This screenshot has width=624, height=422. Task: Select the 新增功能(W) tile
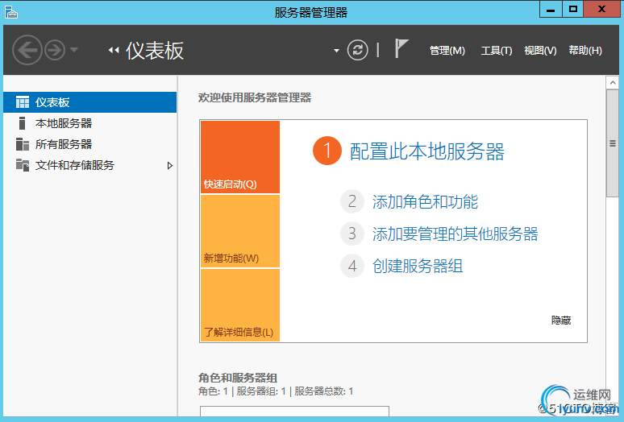point(239,231)
